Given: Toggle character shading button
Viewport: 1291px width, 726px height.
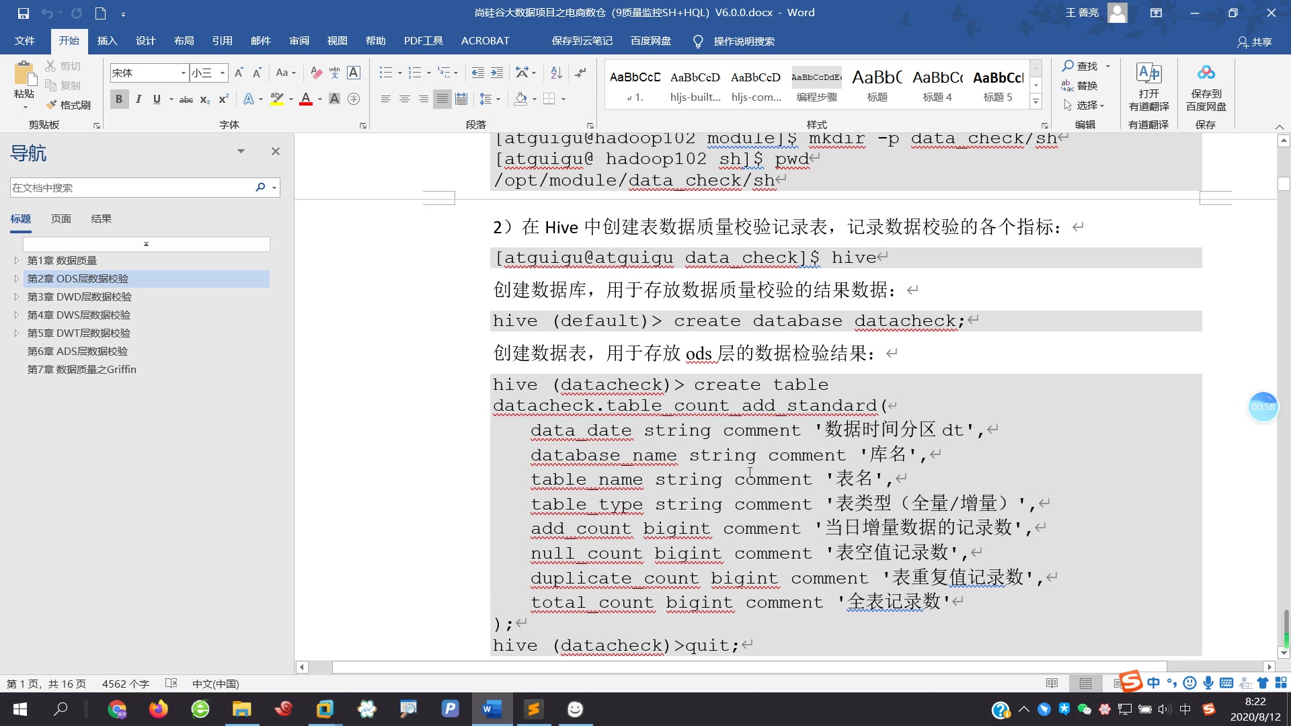Looking at the screenshot, I should [334, 99].
